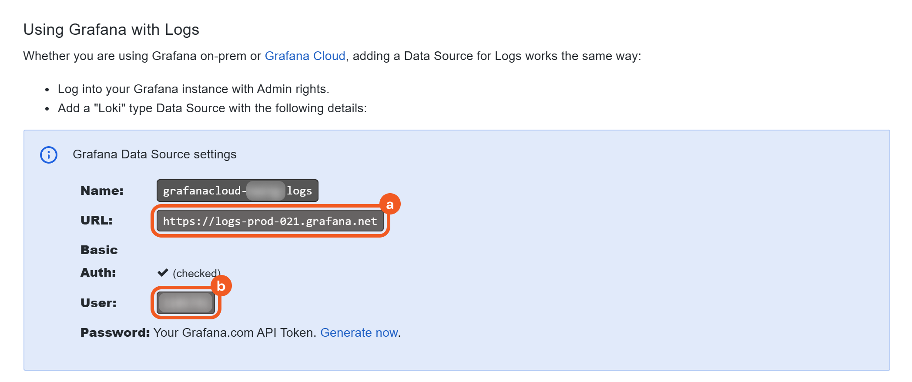Click the 'URL:' label
The image size is (912, 382).
[x=97, y=221]
